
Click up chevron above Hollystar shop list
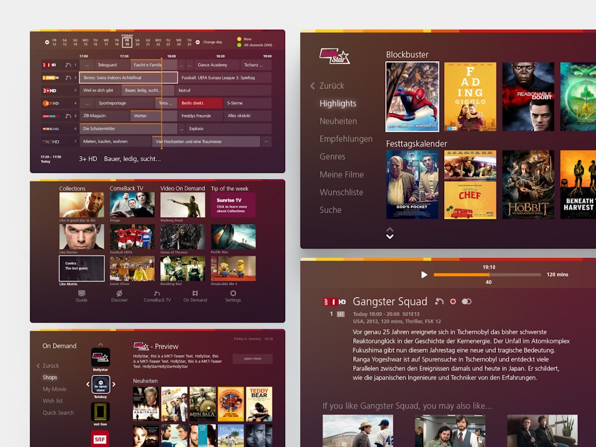tap(100, 345)
